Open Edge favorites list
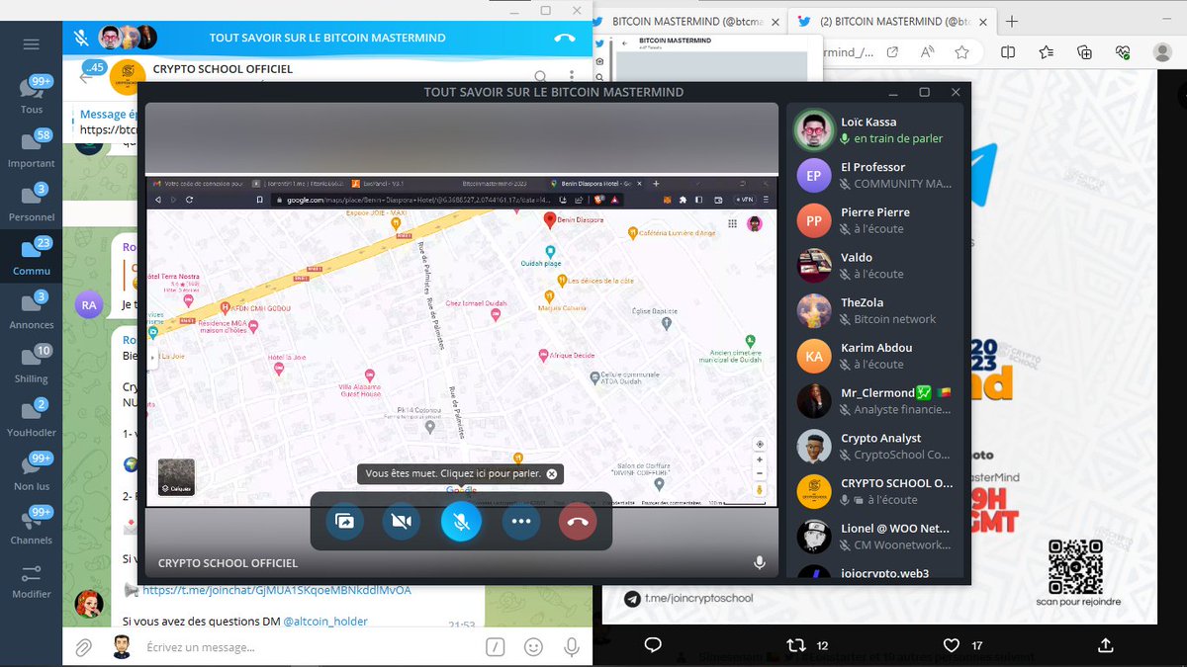Image resolution: width=1187 pixels, height=667 pixels. tap(1047, 52)
